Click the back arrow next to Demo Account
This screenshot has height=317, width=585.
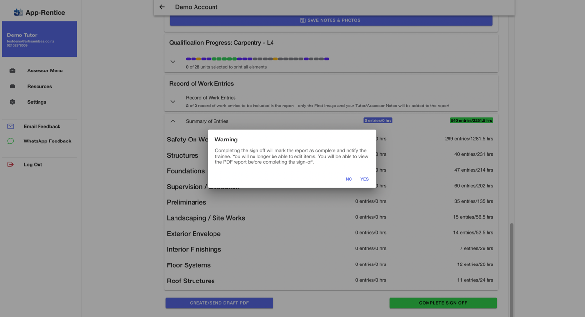pyautogui.click(x=162, y=7)
